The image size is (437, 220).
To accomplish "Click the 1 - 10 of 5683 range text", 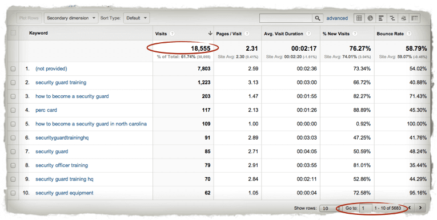I will tap(388, 208).
